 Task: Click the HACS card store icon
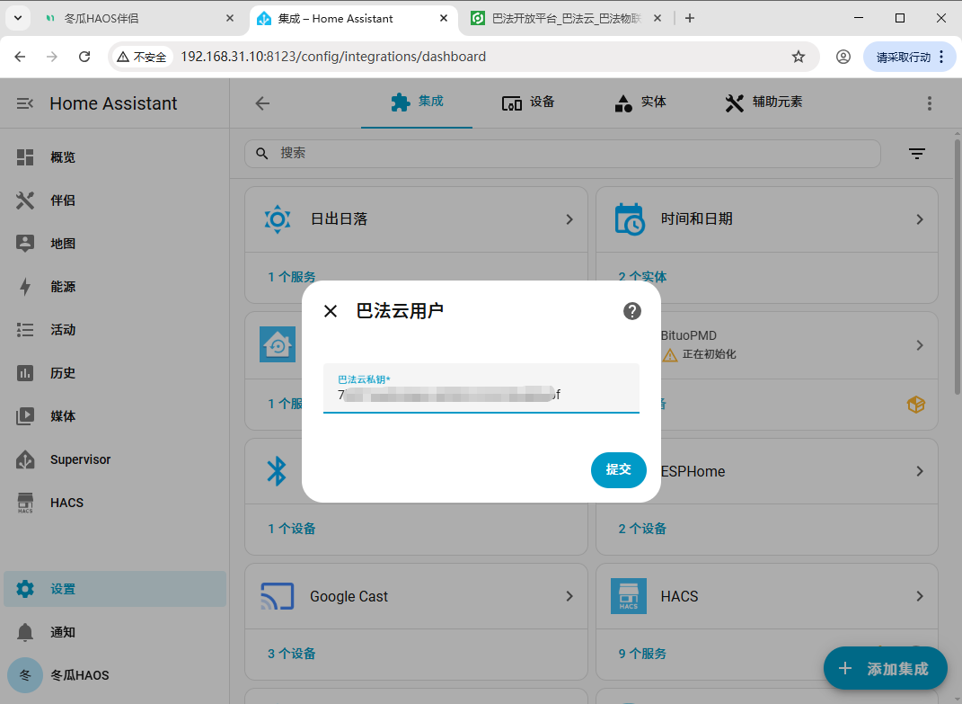click(629, 596)
